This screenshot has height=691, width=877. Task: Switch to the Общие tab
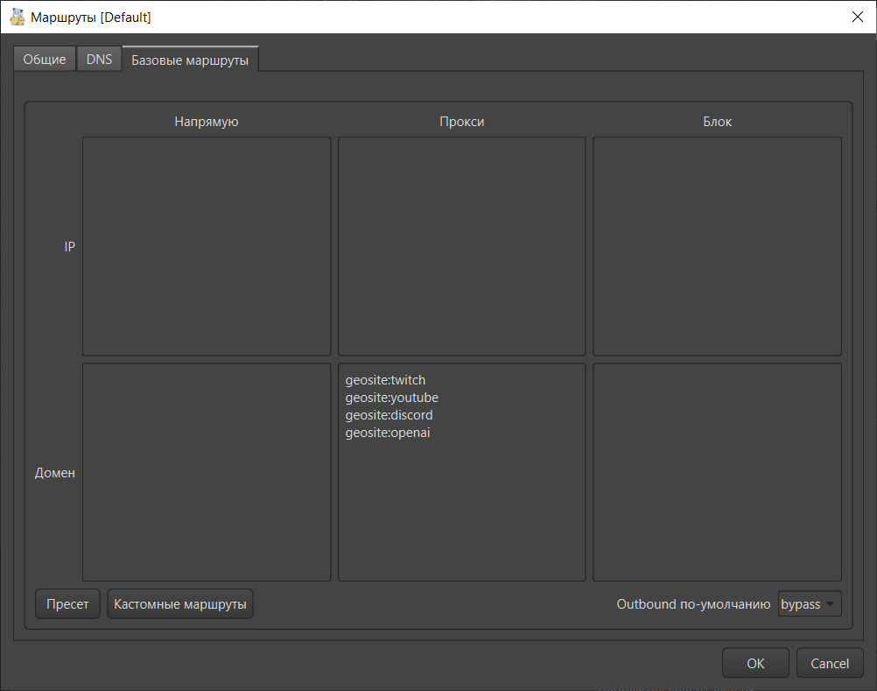tap(44, 60)
